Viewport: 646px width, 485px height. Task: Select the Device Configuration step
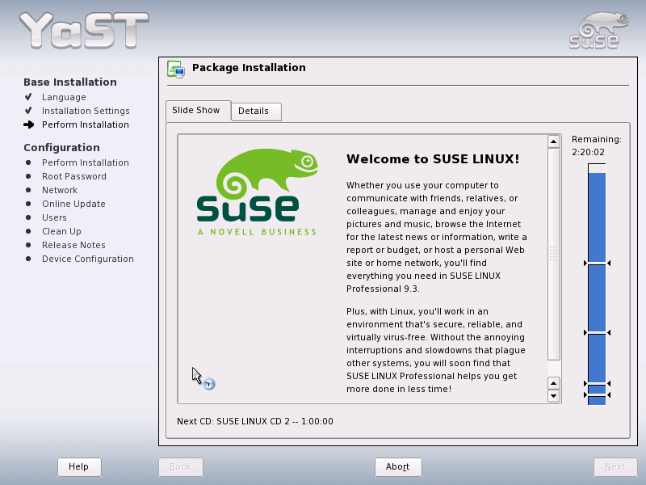88,259
